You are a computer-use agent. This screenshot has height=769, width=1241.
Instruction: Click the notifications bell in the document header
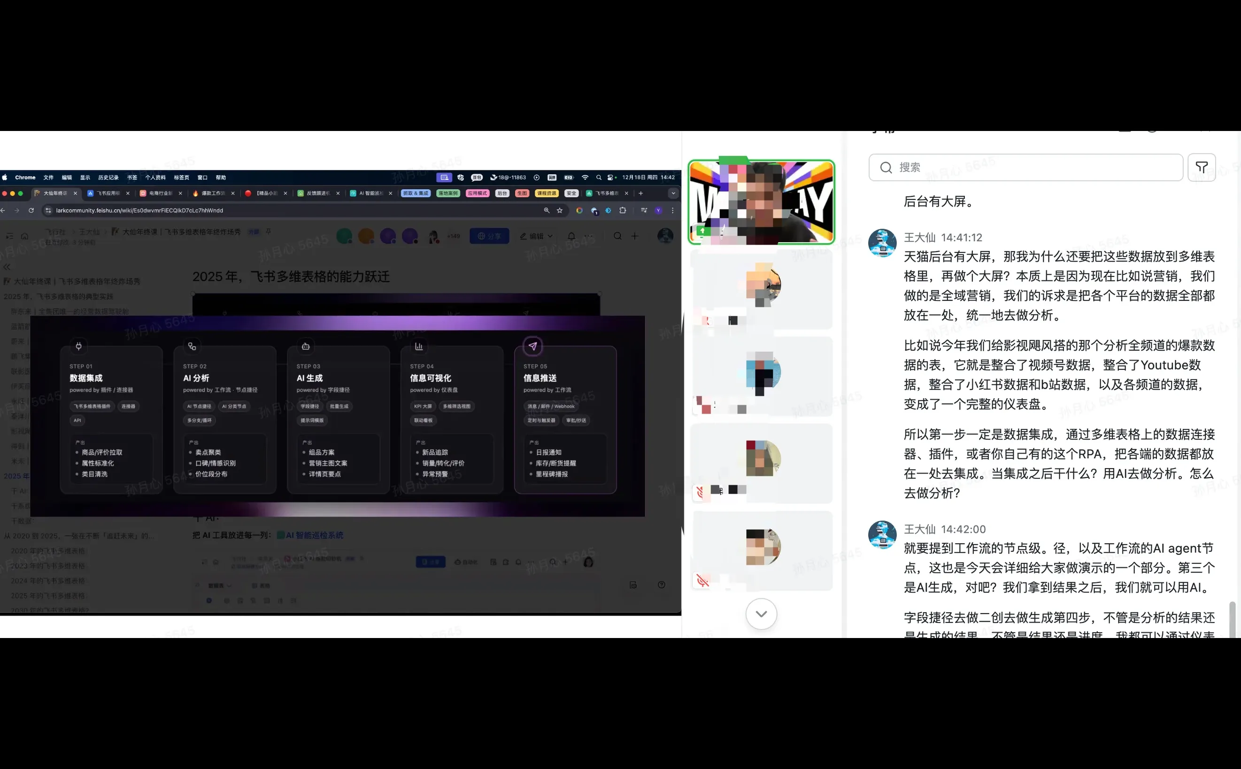tap(572, 236)
